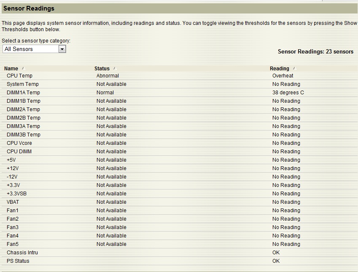Select the +3.3VSB voltage sensor row
The image size is (358, 272).
(x=17, y=194)
